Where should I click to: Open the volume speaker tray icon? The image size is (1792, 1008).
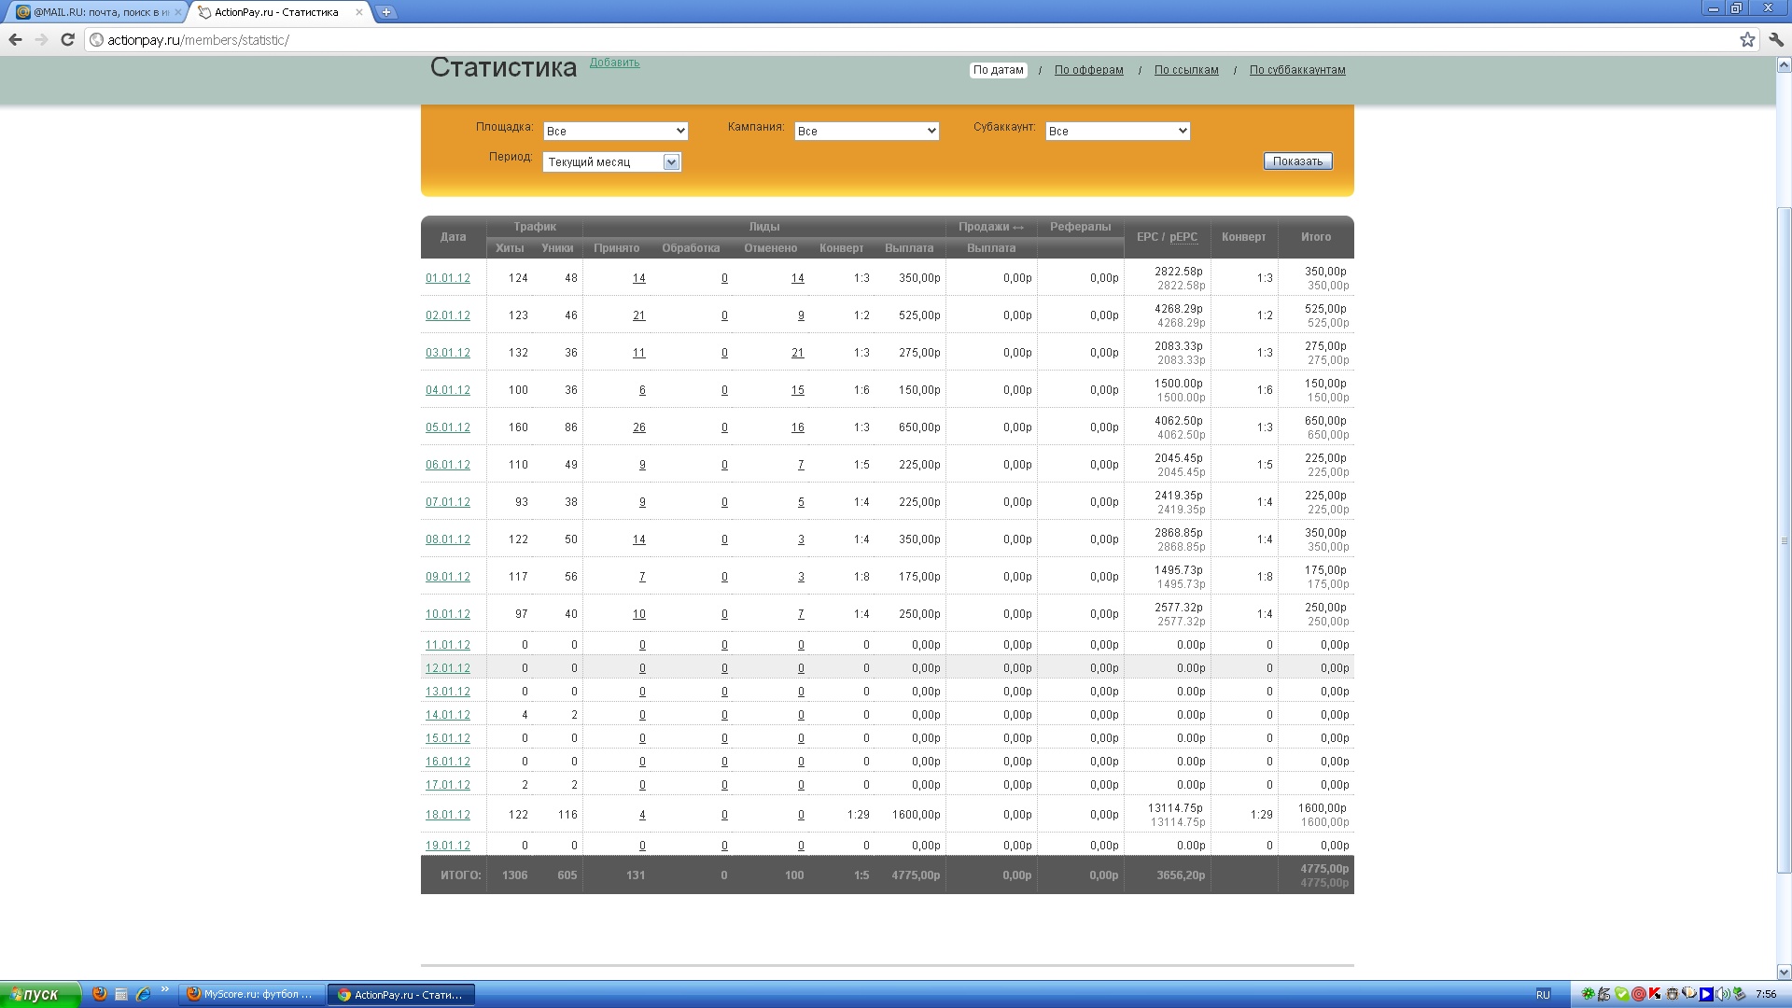coord(1722,994)
